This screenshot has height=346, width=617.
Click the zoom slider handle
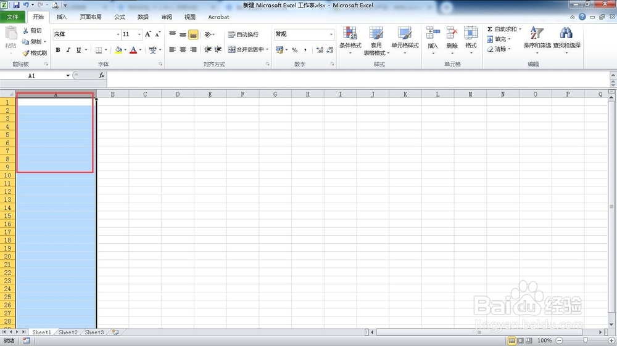pyautogui.click(x=586, y=340)
